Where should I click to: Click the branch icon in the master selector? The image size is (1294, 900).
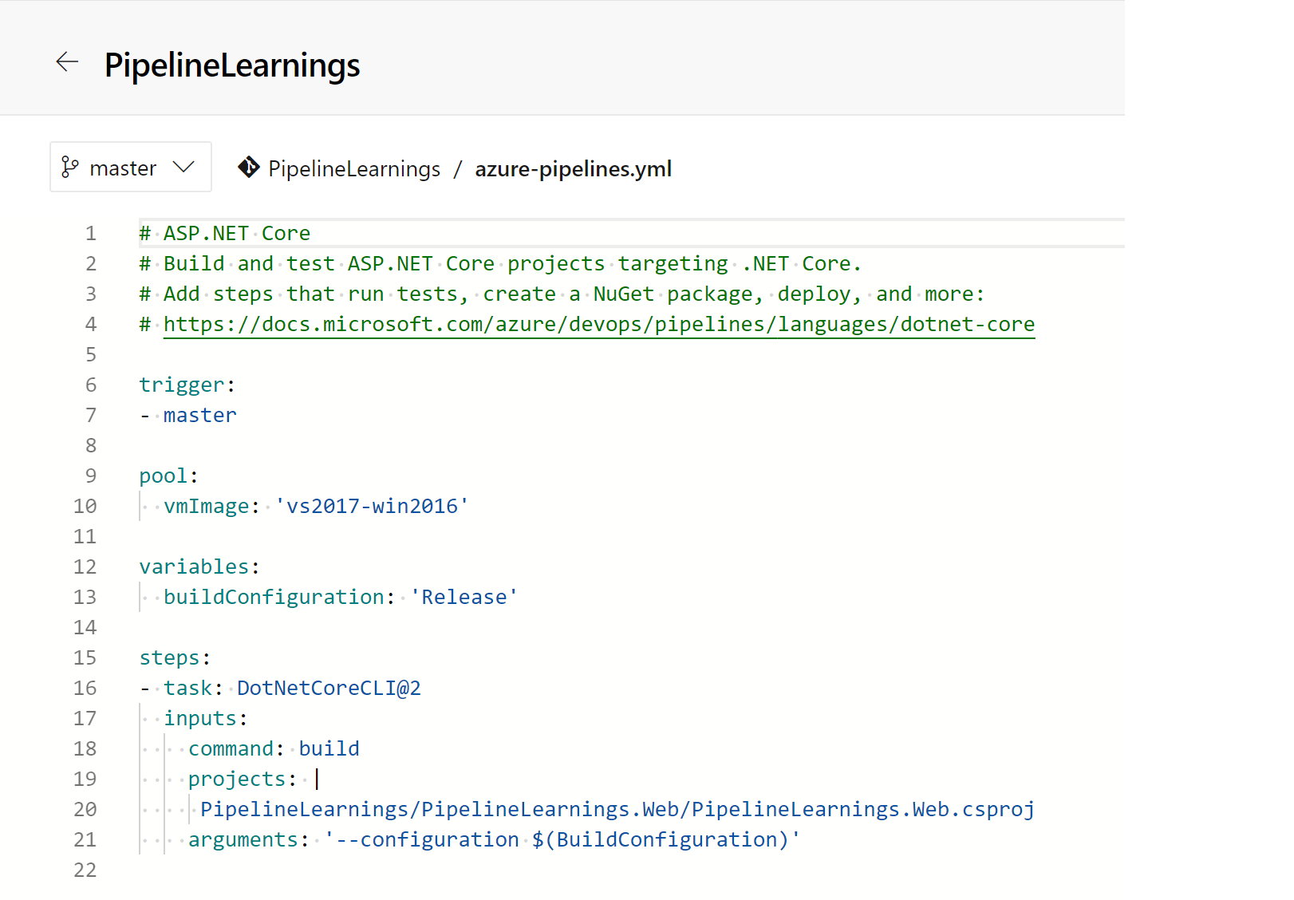coord(70,168)
